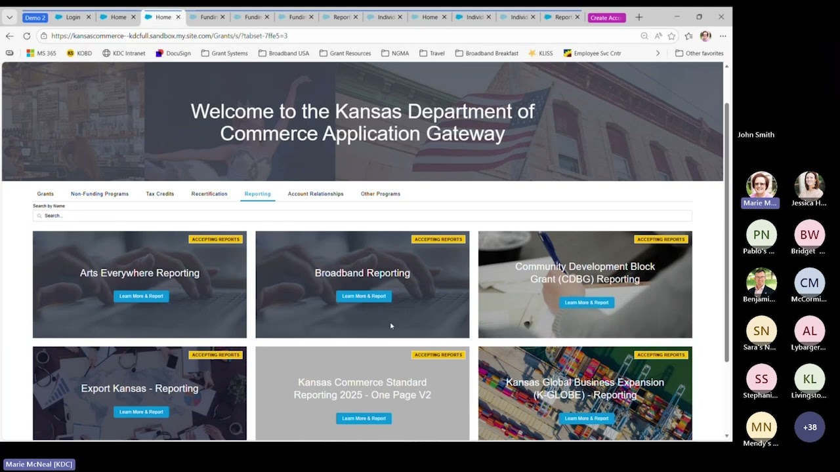The image size is (840, 472).
Task: Click Accepting Reports badge on Export Kansas card
Action: click(216, 355)
